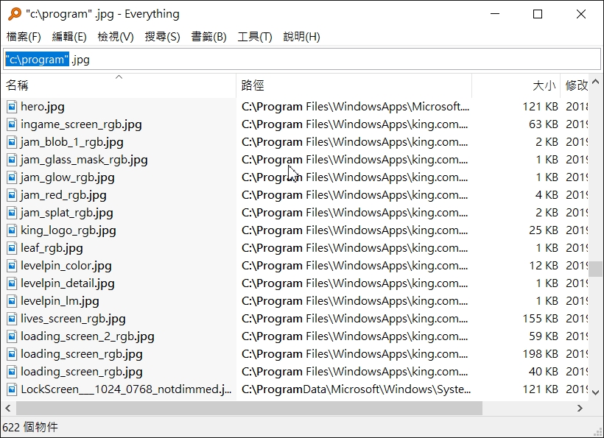Click the file icon of lives_screen_rgb.jpg
Image resolution: width=604 pixels, height=438 pixels.
tap(12, 319)
